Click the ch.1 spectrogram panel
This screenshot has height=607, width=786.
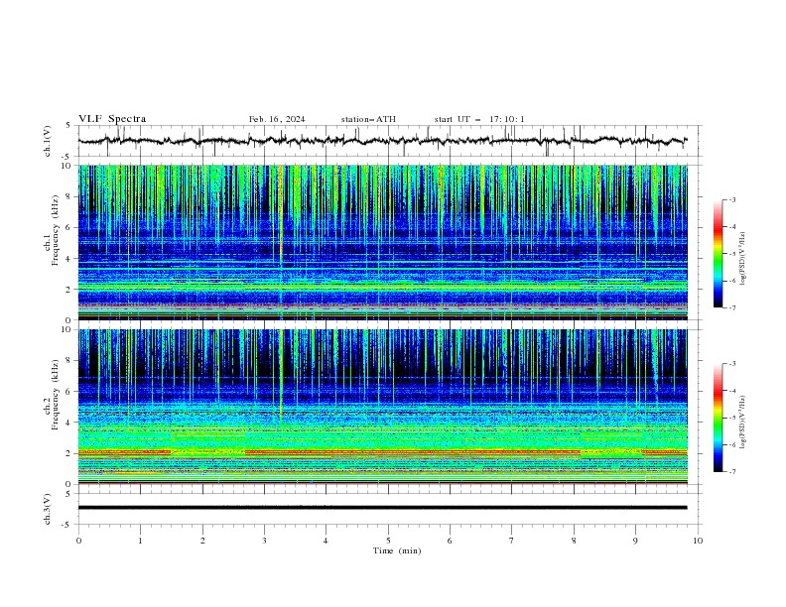[x=383, y=242]
